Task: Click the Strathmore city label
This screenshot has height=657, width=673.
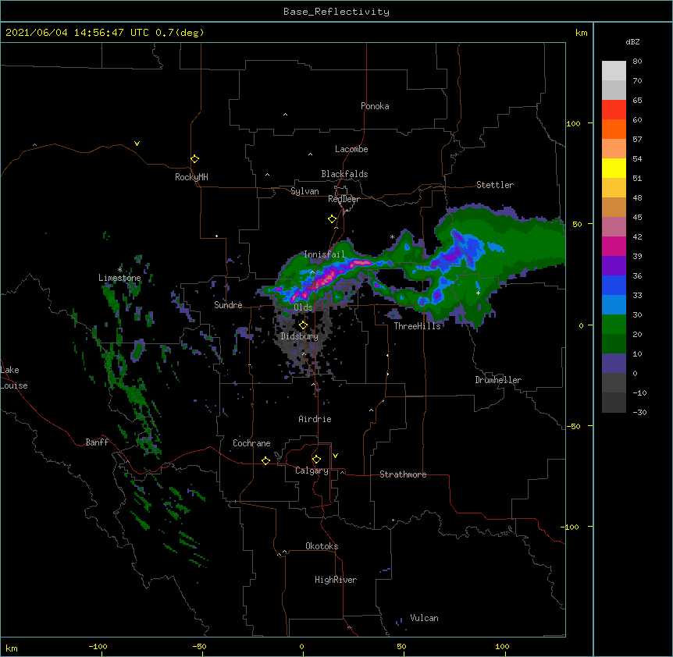Action: 403,474
